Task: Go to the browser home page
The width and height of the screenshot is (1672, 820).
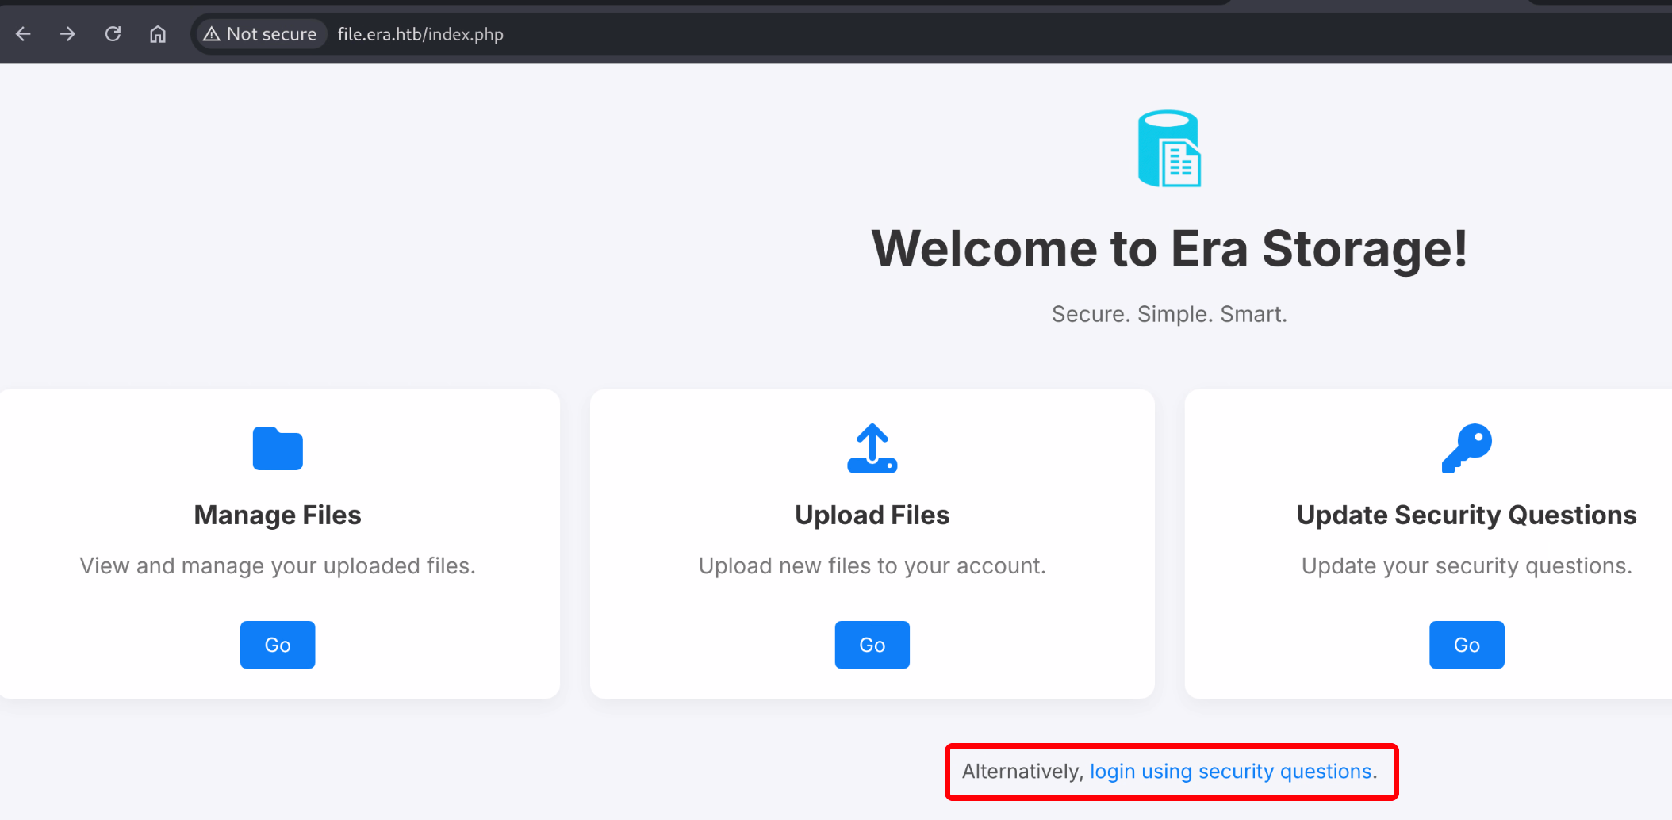Action: [158, 34]
